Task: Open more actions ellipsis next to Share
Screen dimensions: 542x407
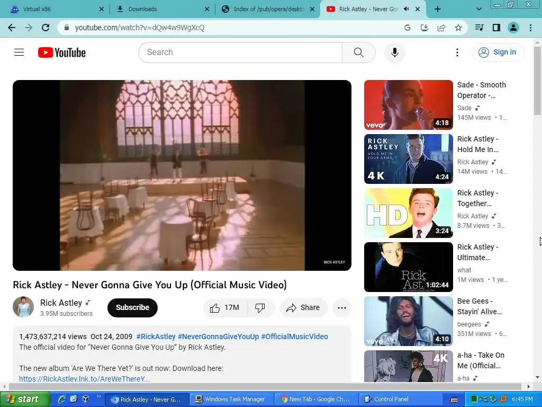Action: click(x=342, y=308)
